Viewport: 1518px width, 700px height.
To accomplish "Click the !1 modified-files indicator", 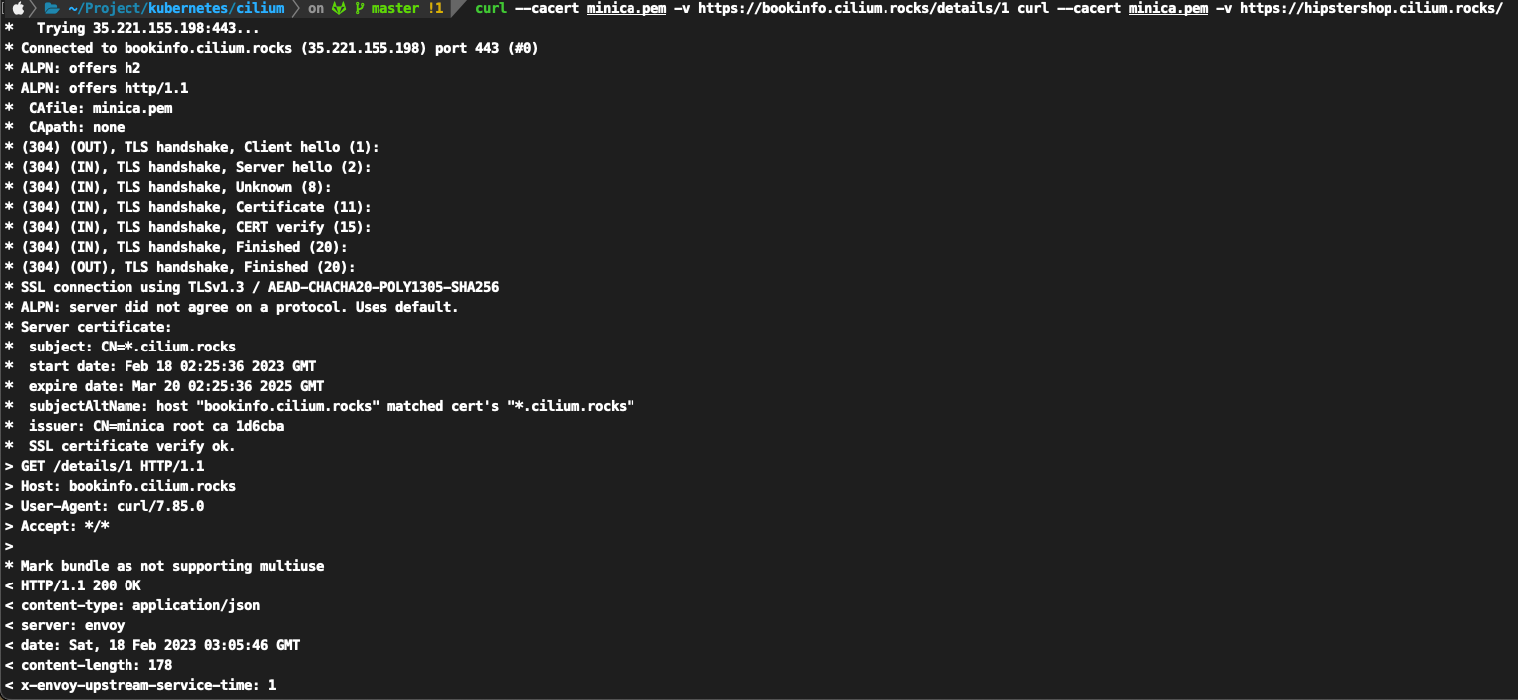I will point(435,8).
